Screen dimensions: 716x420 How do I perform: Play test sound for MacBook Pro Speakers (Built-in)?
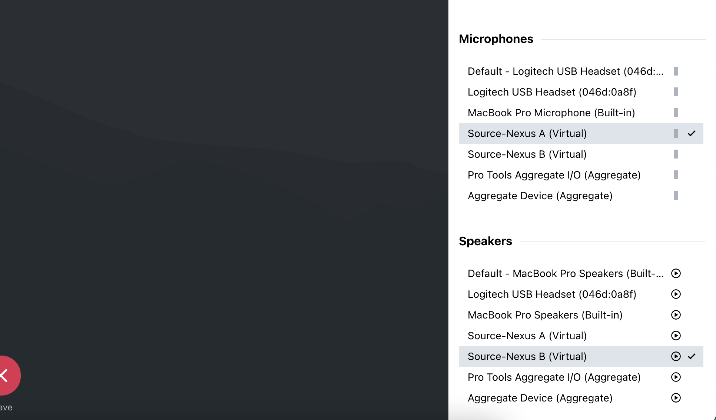tap(676, 315)
